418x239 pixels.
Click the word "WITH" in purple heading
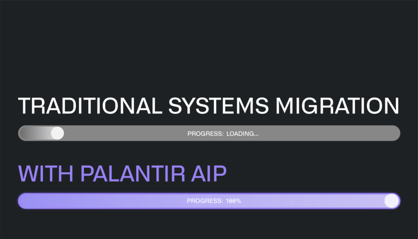46,174
